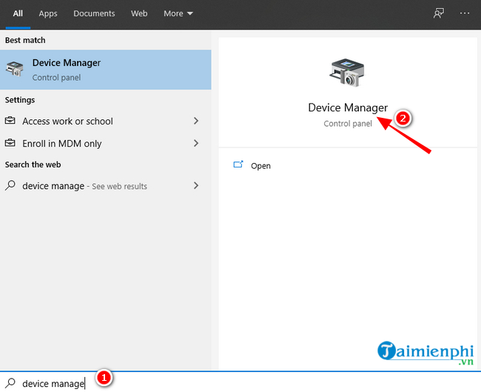
Task: Click magnifier icon beside device manage web result
Action: click(x=10, y=185)
